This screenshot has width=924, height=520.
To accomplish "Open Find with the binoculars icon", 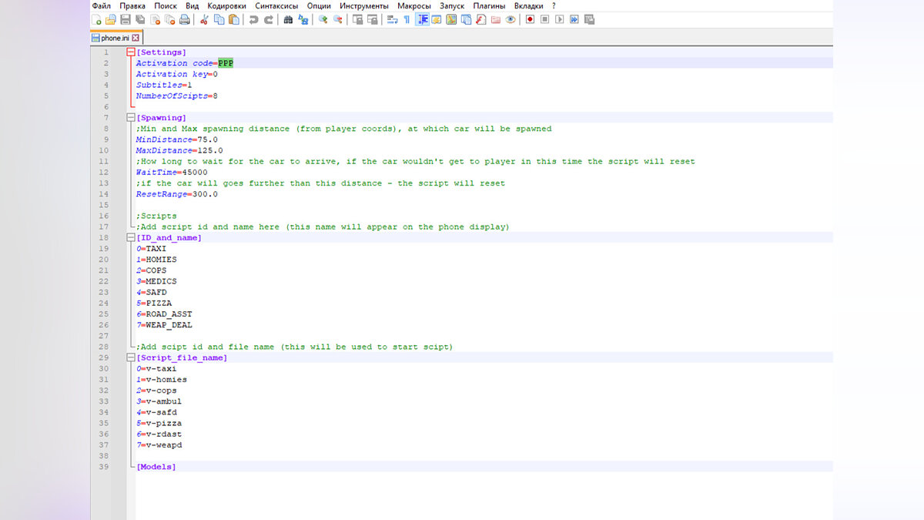I will pos(288,19).
